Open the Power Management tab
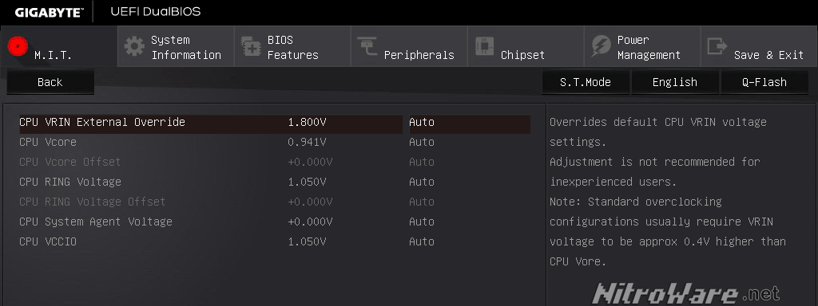 [x=642, y=46]
